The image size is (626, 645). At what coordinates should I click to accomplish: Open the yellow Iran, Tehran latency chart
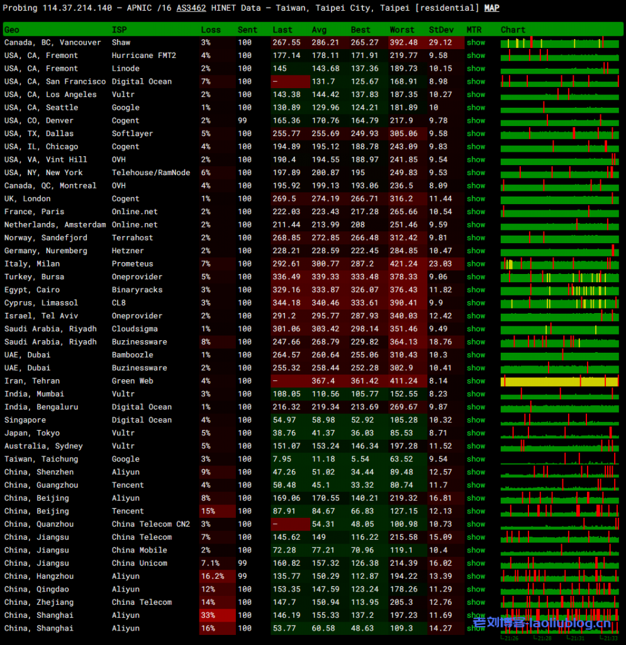point(560,382)
